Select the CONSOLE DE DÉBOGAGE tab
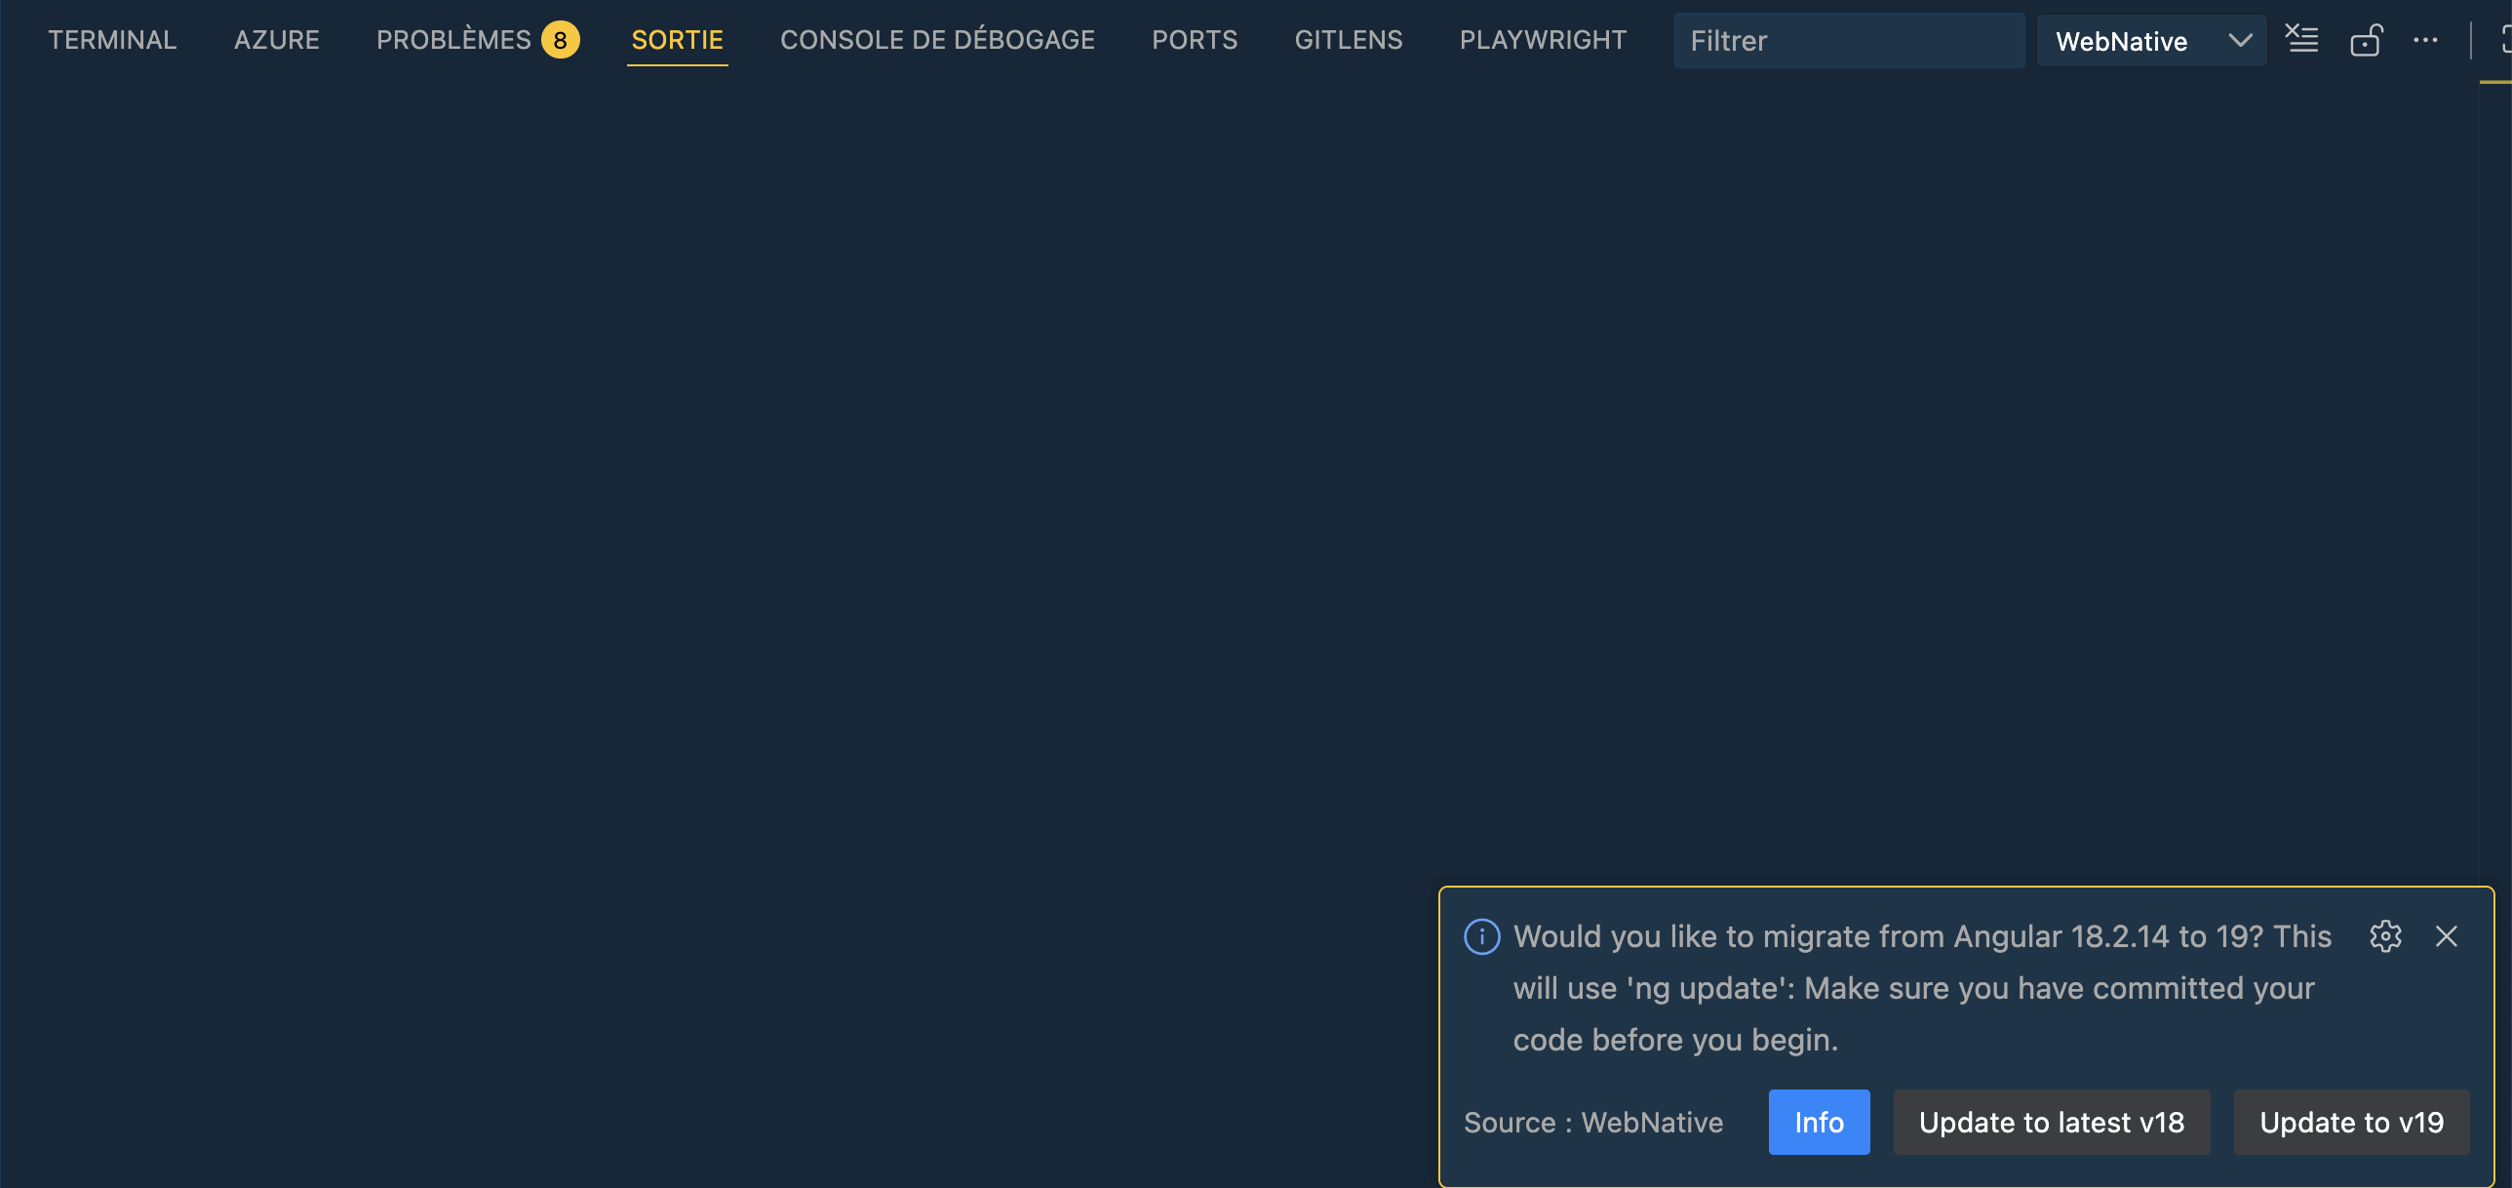 tap(937, 40)
